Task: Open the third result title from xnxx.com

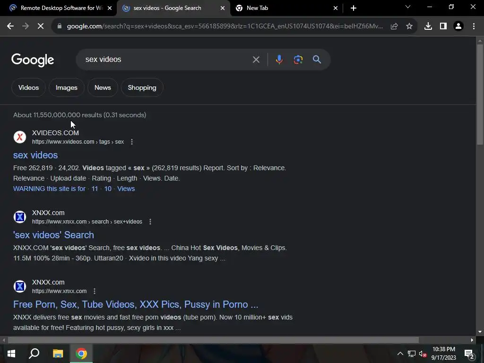Action: [x=136, y=304]
